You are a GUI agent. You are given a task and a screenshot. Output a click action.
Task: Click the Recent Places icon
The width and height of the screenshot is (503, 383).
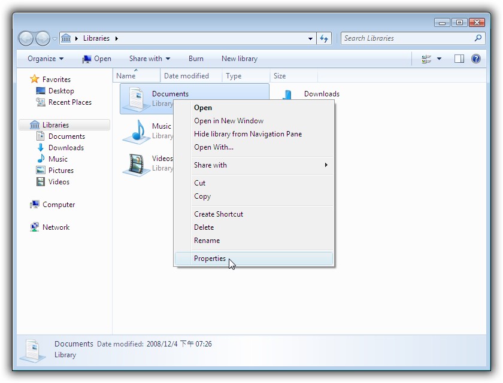[x=41, y=102]
